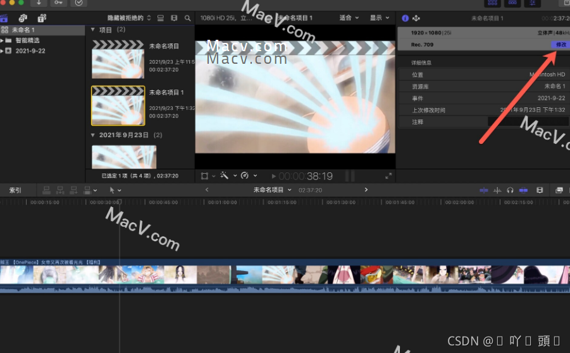This screenshot has height=353, width=570.
Task: Click the Rec. 709 text
Action: click(422, 45)
